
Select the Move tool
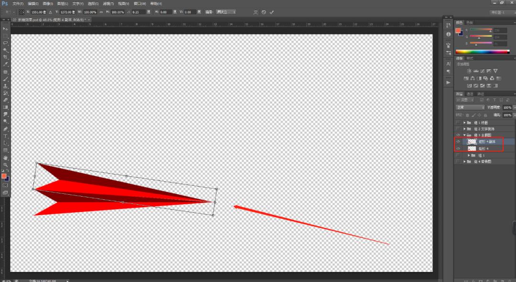coord(5,29)
